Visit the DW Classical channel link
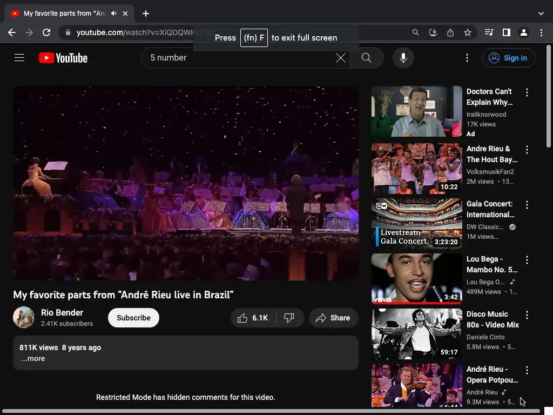 pos(485,227)
